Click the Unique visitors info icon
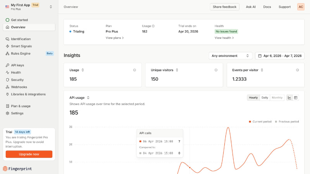 tap(216, 70)
